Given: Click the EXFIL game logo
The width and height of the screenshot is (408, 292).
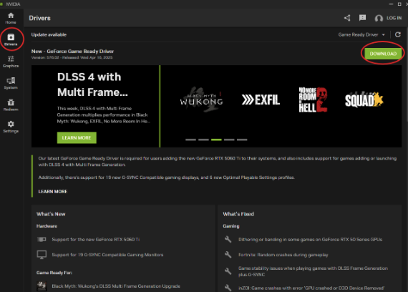Looking at the screenshot, I should [261, 100].
